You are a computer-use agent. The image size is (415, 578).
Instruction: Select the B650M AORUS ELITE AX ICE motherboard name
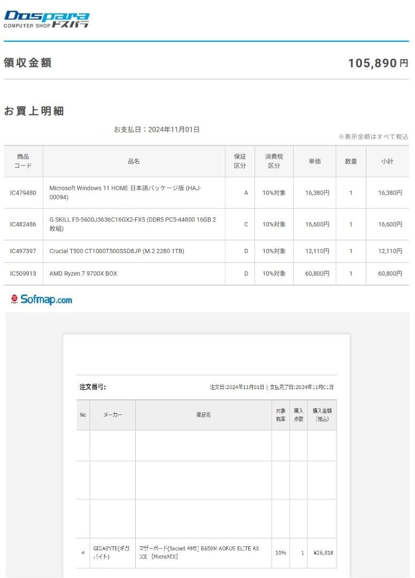(199, 552)
